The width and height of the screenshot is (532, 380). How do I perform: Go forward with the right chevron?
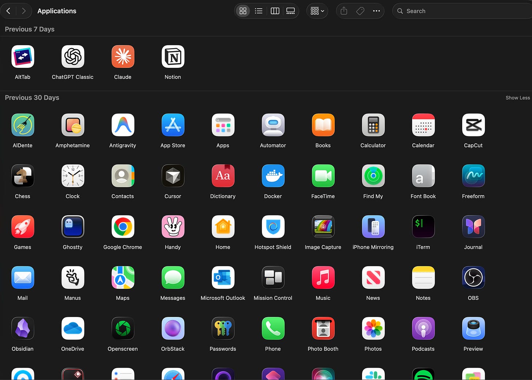point(24,11)
